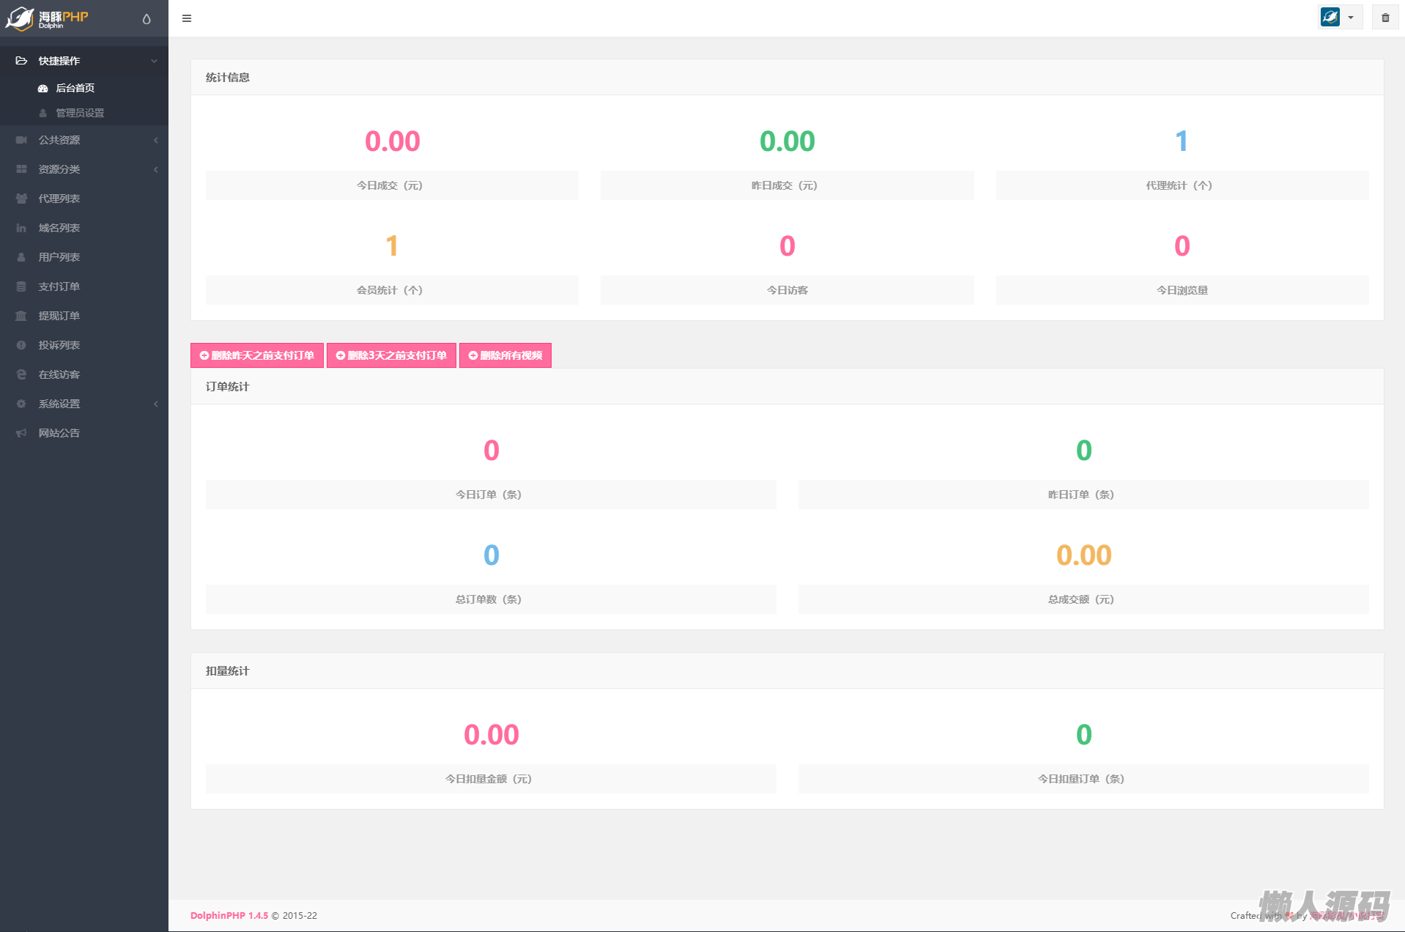Click the water drop theme icon
This screenshot has width=1405, height=932.
pyautogui.click(x=147, y=19)
